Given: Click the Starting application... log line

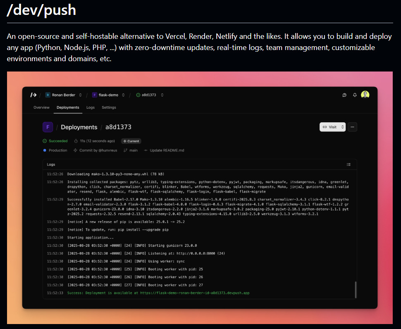Looking at the screenshot, I should (90, 238).
